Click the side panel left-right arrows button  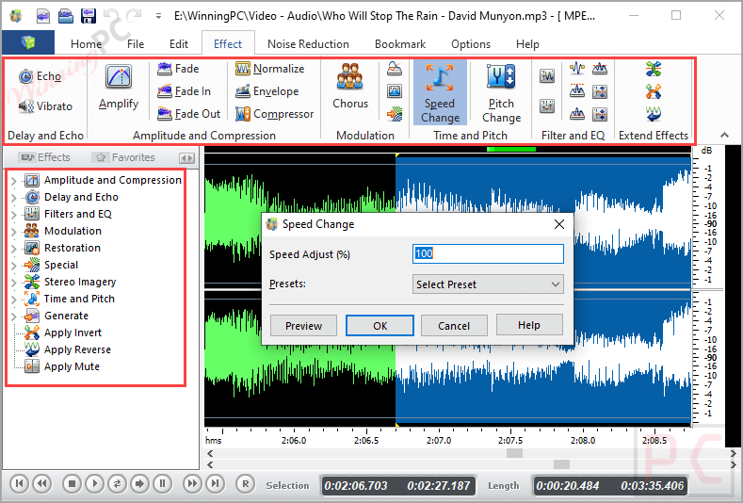[186, 158]
